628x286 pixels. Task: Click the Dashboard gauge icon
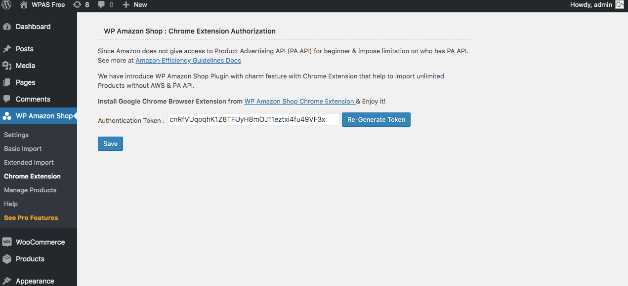7,27
